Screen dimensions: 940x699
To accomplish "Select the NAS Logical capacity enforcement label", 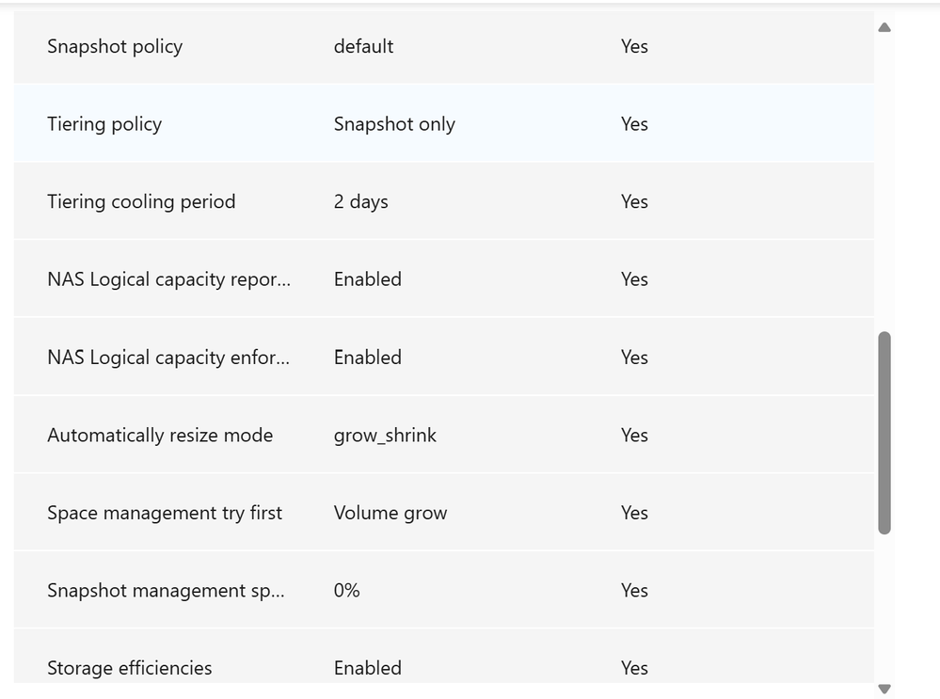I will (169, 357).
